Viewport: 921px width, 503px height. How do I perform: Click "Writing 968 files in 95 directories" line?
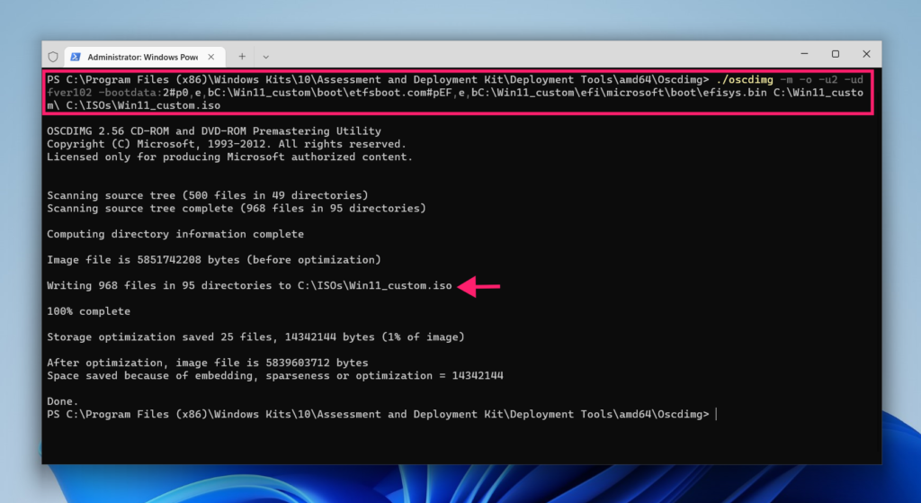250,285
